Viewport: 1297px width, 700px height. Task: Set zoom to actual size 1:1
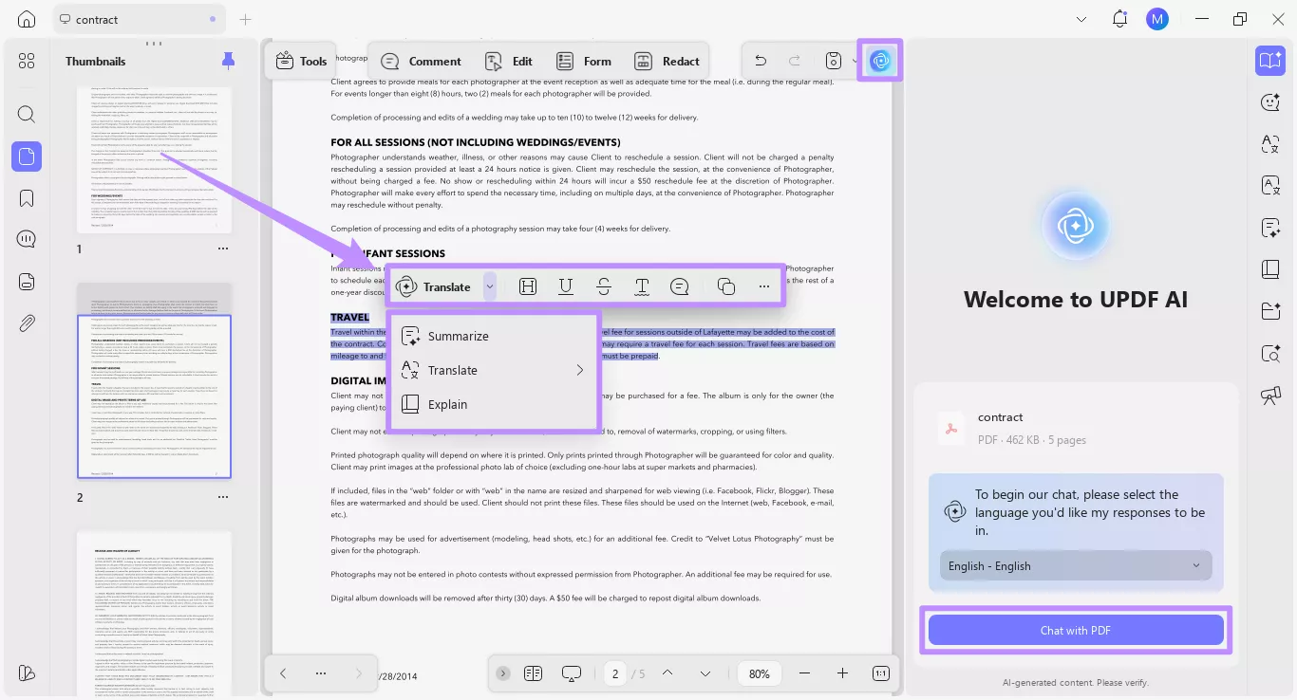[881, 673]
